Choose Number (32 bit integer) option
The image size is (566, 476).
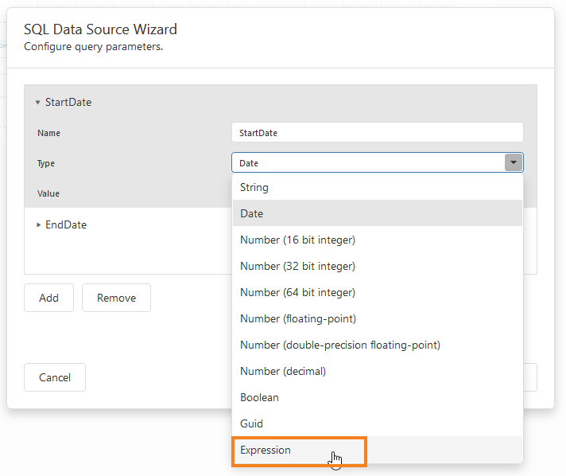pyautogui.click(x=378, y=266)
